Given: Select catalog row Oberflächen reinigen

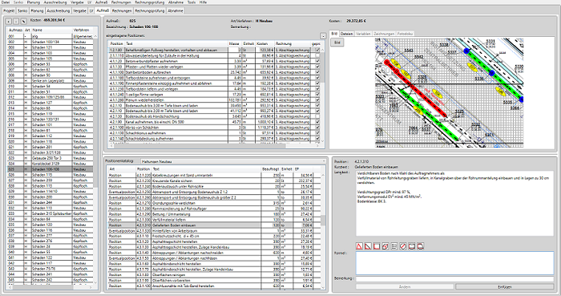Looking at the screenshot, I should 215,275.
